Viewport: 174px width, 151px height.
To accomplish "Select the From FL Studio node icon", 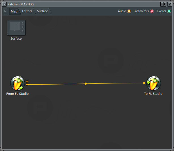I will click(x=18, y=83).
